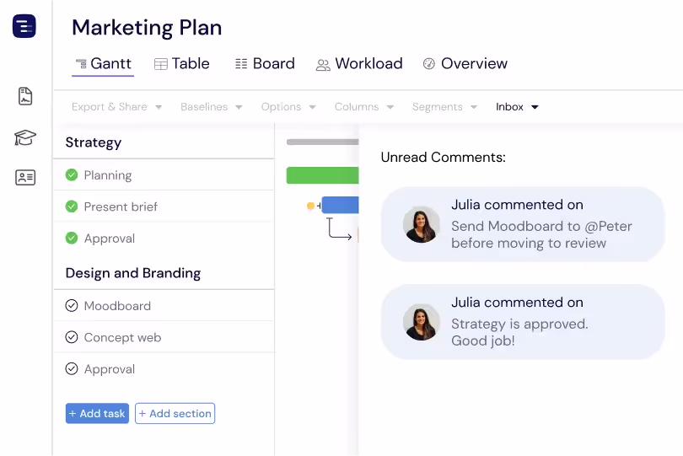Mark the Moodboard task as complete
This screenshot has width=683, height=456.
pos(72,306)
